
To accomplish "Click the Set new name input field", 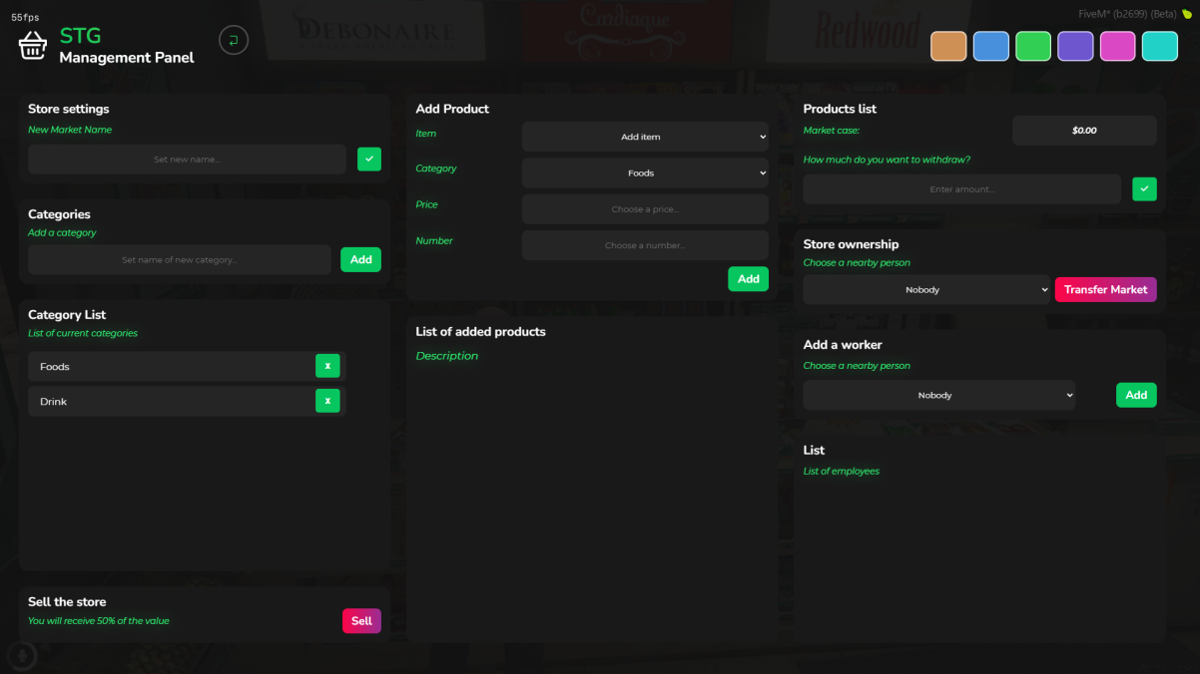I will click(187, 160).
